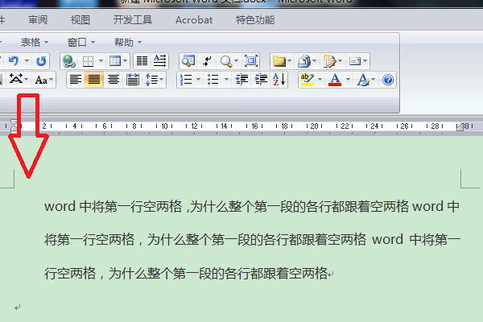Click the blue help question mark
This screenshot has height=322, width=483.
[x=388, y=80]
